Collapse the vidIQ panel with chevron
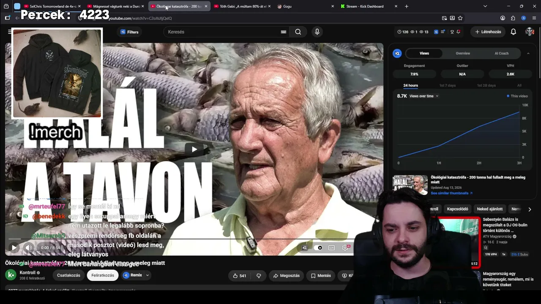The width and height of the screenshot is (541, 304). coord(528,53)
